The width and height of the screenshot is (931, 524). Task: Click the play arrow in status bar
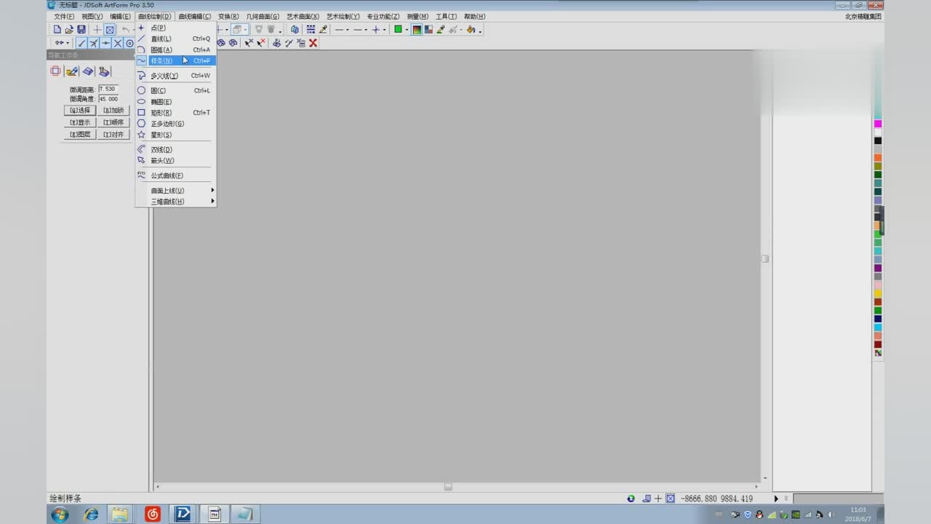click(x=776, y=499)
